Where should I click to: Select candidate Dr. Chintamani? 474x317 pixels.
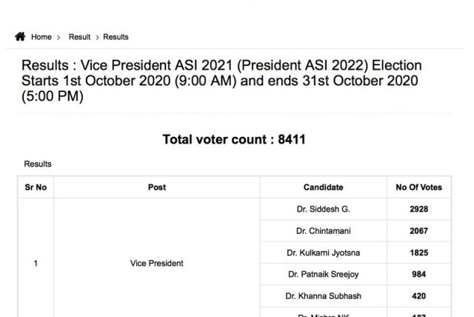324,231
